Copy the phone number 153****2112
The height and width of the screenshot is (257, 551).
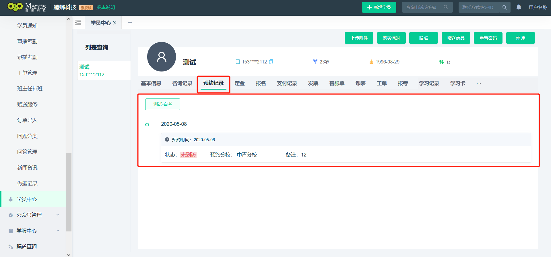pos(271,62)
